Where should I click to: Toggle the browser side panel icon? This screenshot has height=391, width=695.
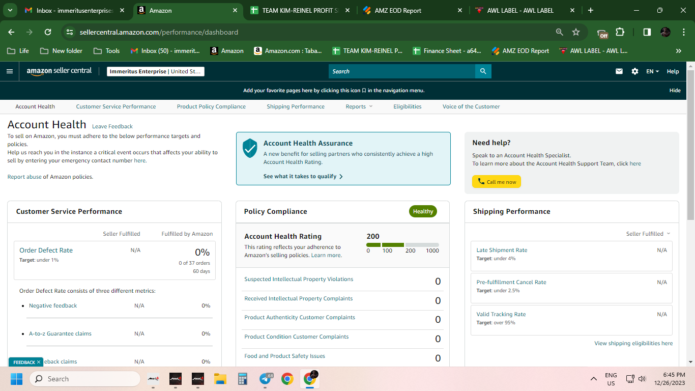(x=647, y=32)
